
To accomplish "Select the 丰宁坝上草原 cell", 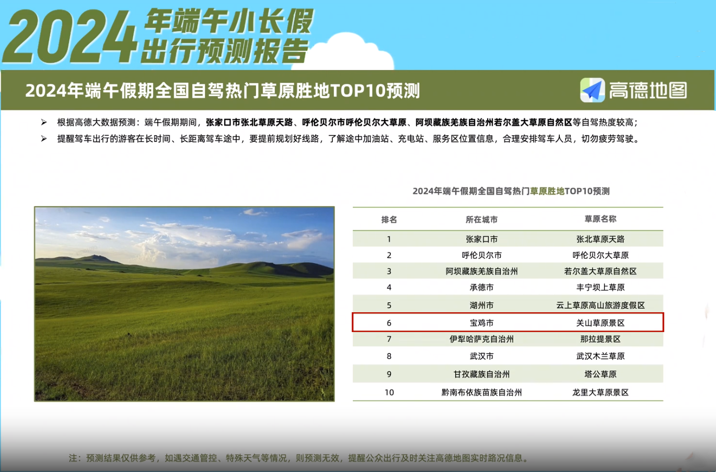I will pos(600,288).
